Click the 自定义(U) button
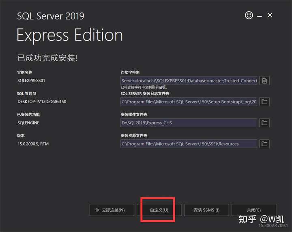The image size is (292, 232). [x=159, y=210]
